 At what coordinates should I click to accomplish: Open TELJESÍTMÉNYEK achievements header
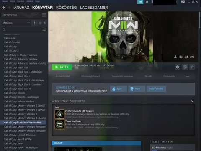(x=161, y=142)
